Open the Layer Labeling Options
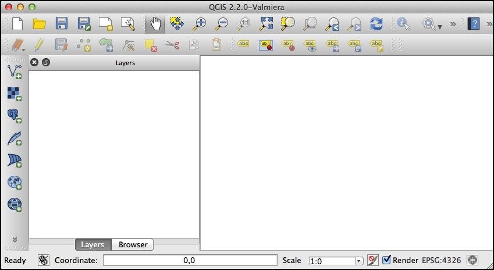This screenshot has width=494, height=270. 244,44
